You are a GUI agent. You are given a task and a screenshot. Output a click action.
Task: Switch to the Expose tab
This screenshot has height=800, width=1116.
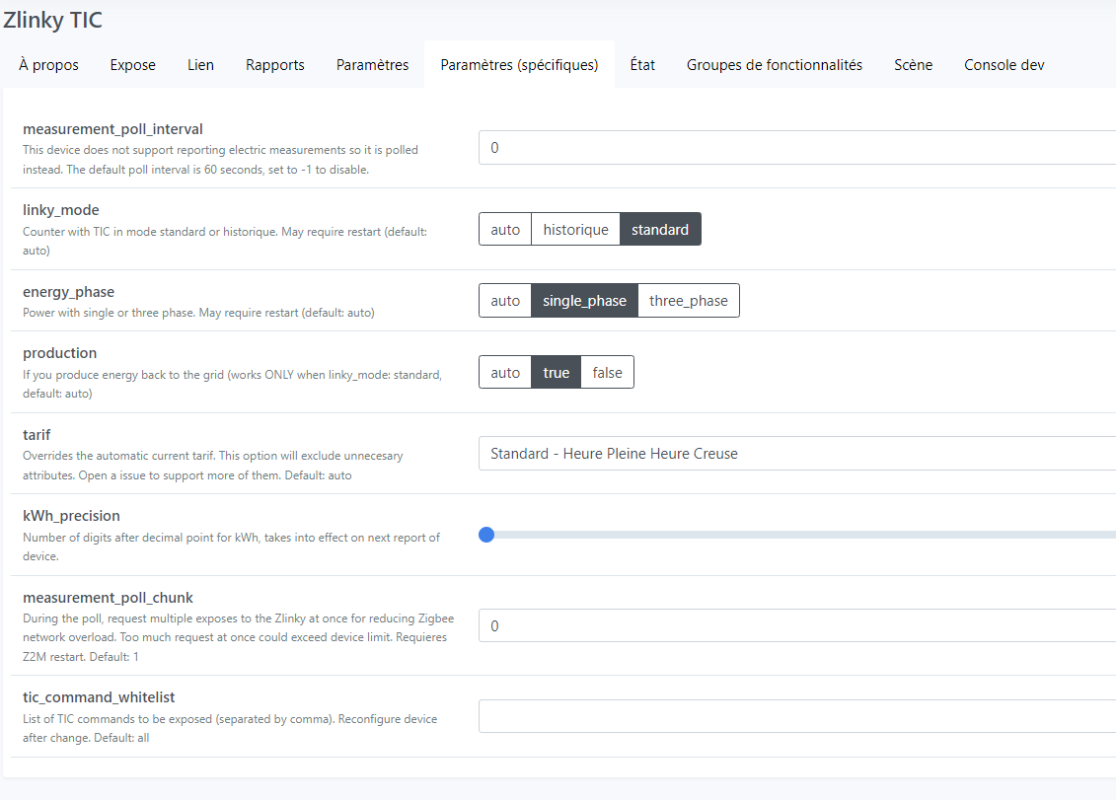[x=132, y=65]
